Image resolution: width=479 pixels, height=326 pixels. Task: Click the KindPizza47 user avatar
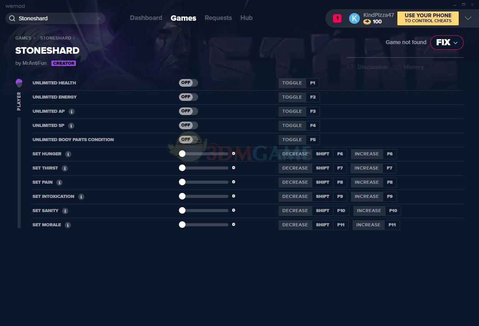pyautogui.click(x=354, y=18)
